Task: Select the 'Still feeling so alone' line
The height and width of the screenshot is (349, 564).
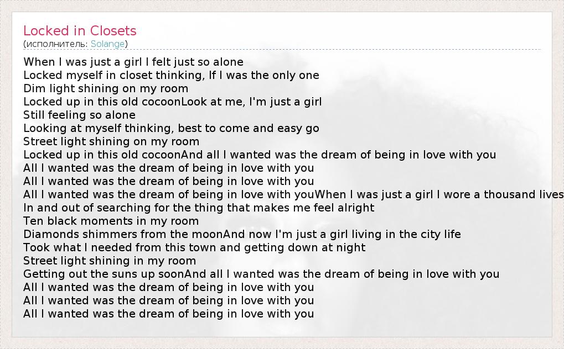Action: point(79,115)
